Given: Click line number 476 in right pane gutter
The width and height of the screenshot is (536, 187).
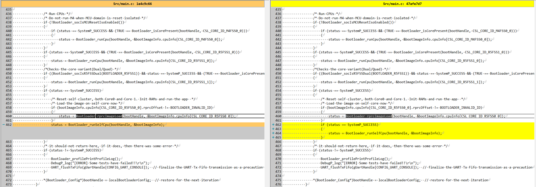Looking at the screenshot, I should tap(278, 184).
